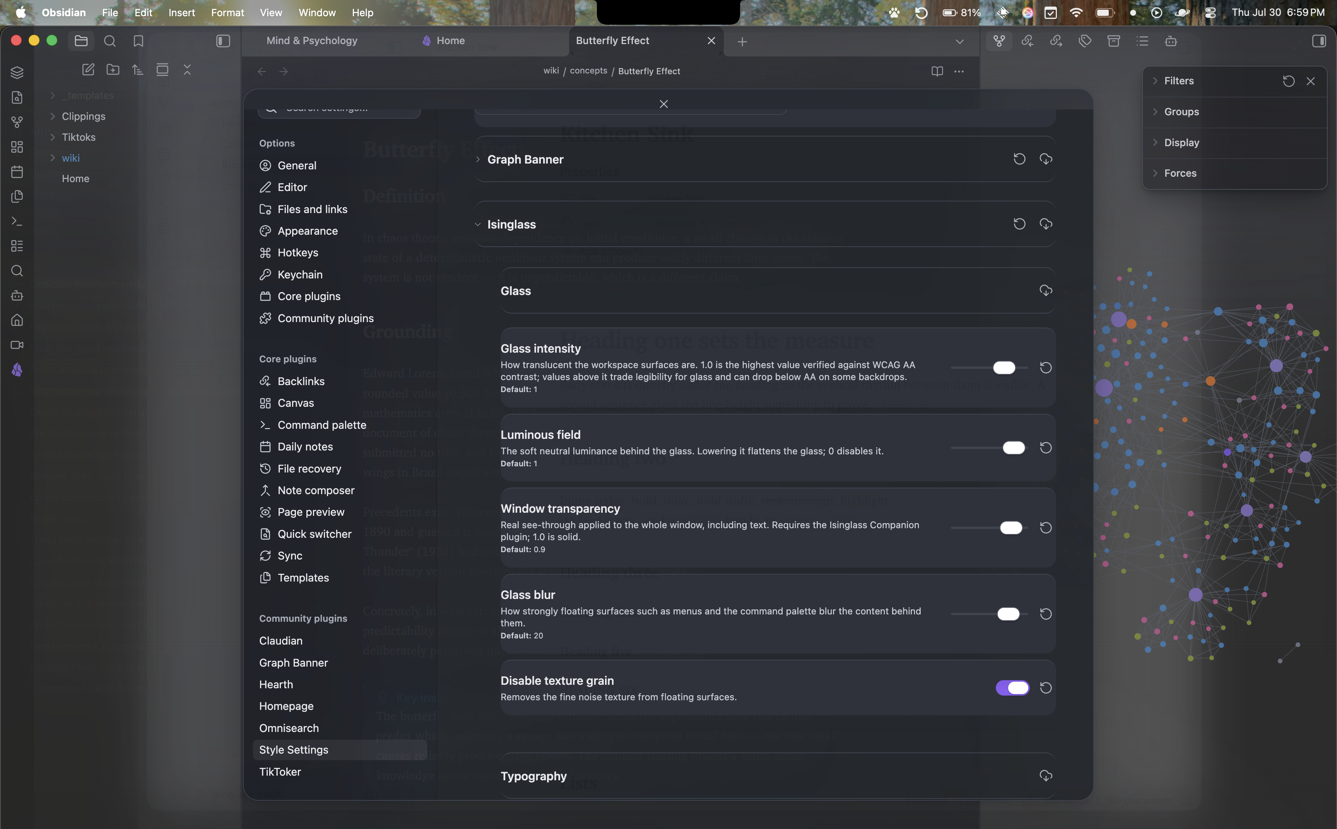Open Hotkeys settings
This screenshot has height=829, width=1337.
coord(298,253)
